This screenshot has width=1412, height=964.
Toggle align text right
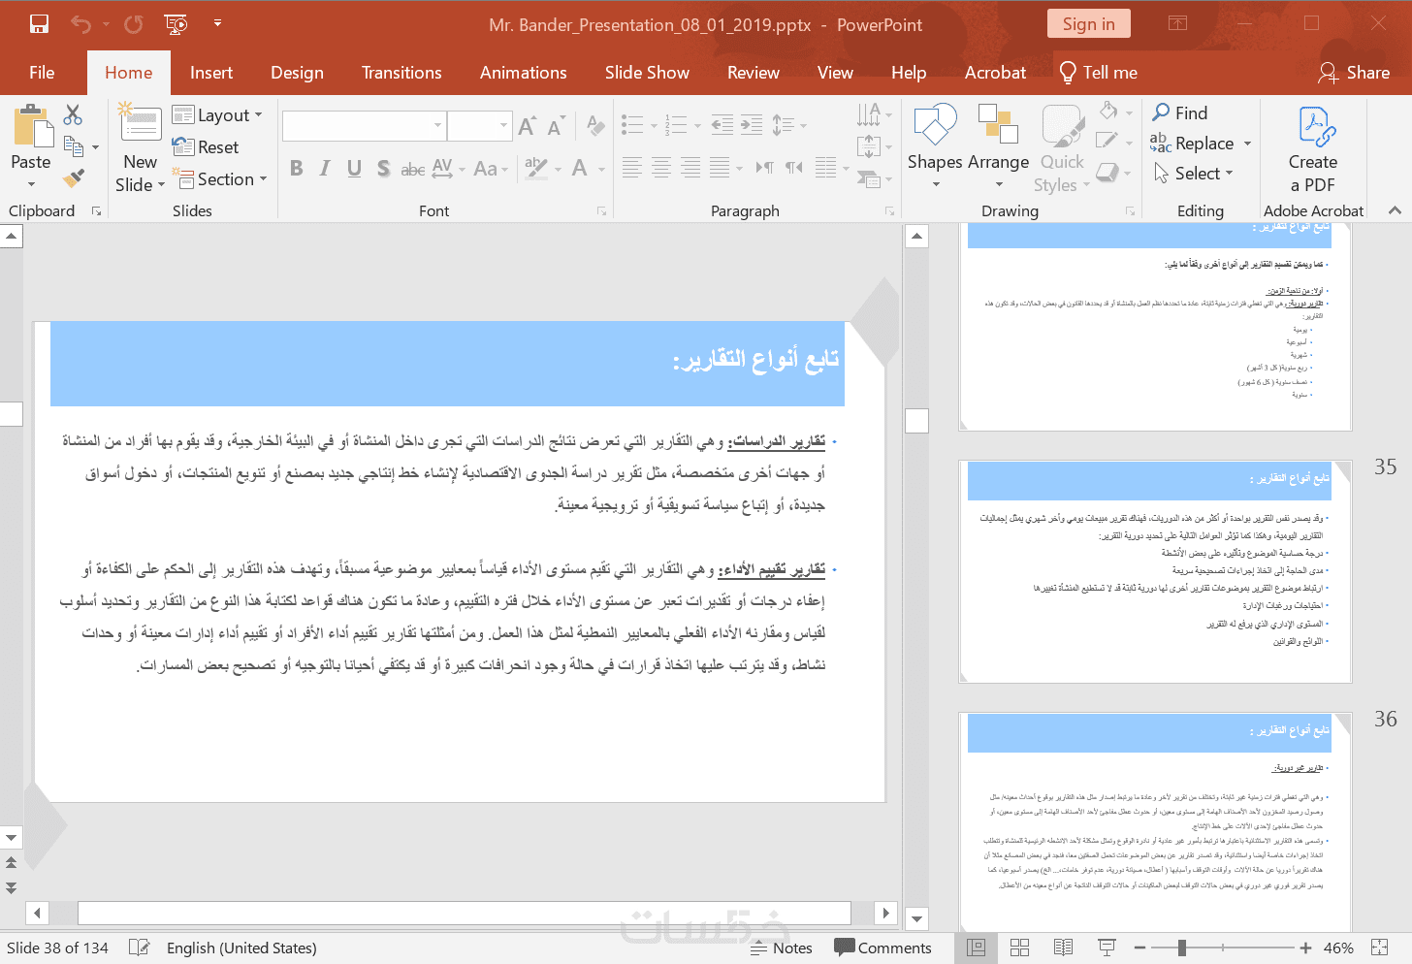690,168
